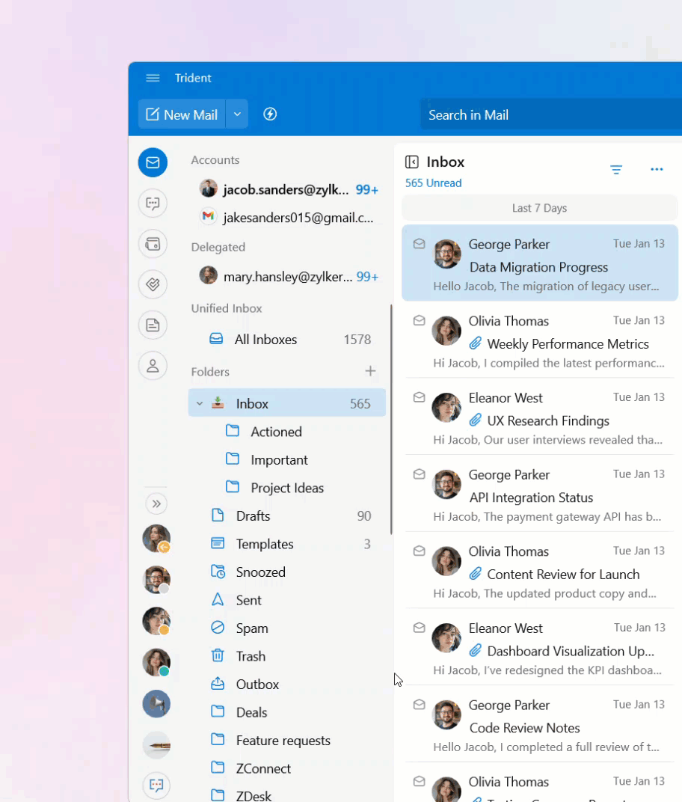Click the Search in Mail field
The width and height of the screenshot is (682, 802).
551,115
